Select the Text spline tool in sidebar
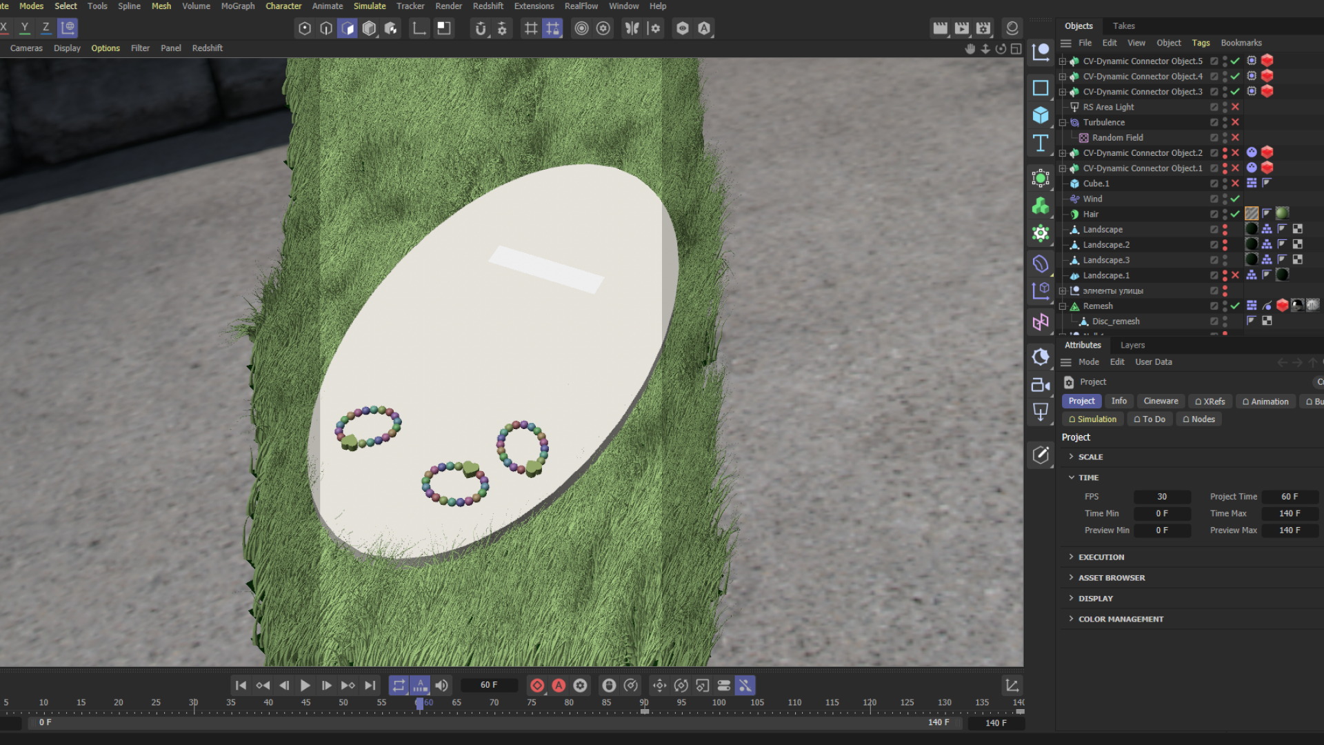The height and width of the screenshot is (745, 1324). [x=1041, y=143]
